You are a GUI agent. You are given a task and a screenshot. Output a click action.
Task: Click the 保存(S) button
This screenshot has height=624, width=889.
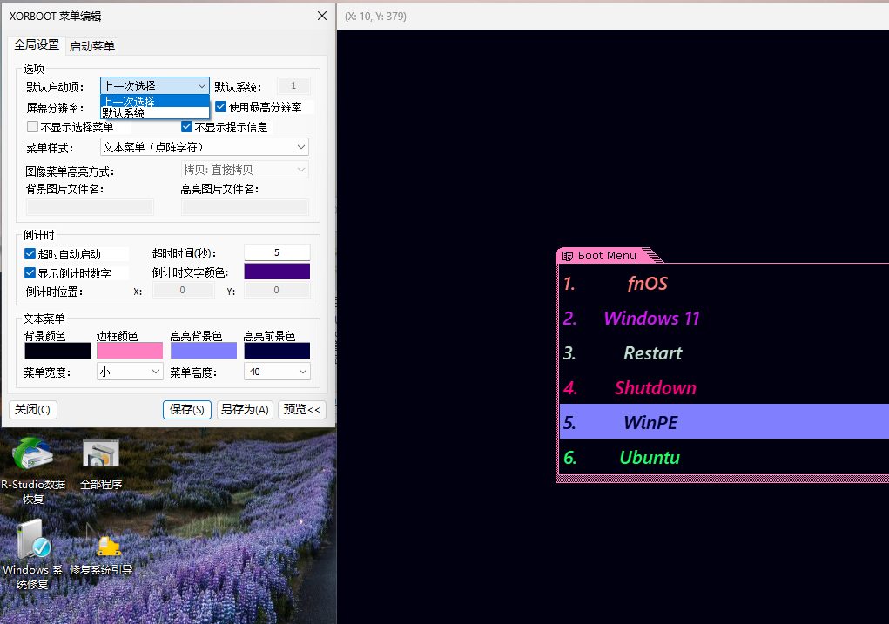coord(187,409)
